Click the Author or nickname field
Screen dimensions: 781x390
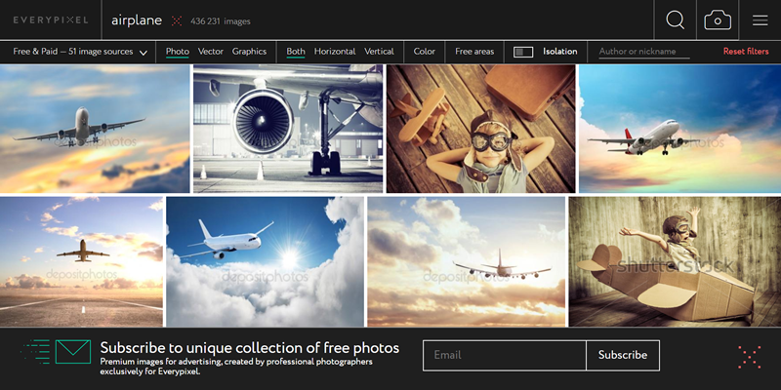(644, 52)
